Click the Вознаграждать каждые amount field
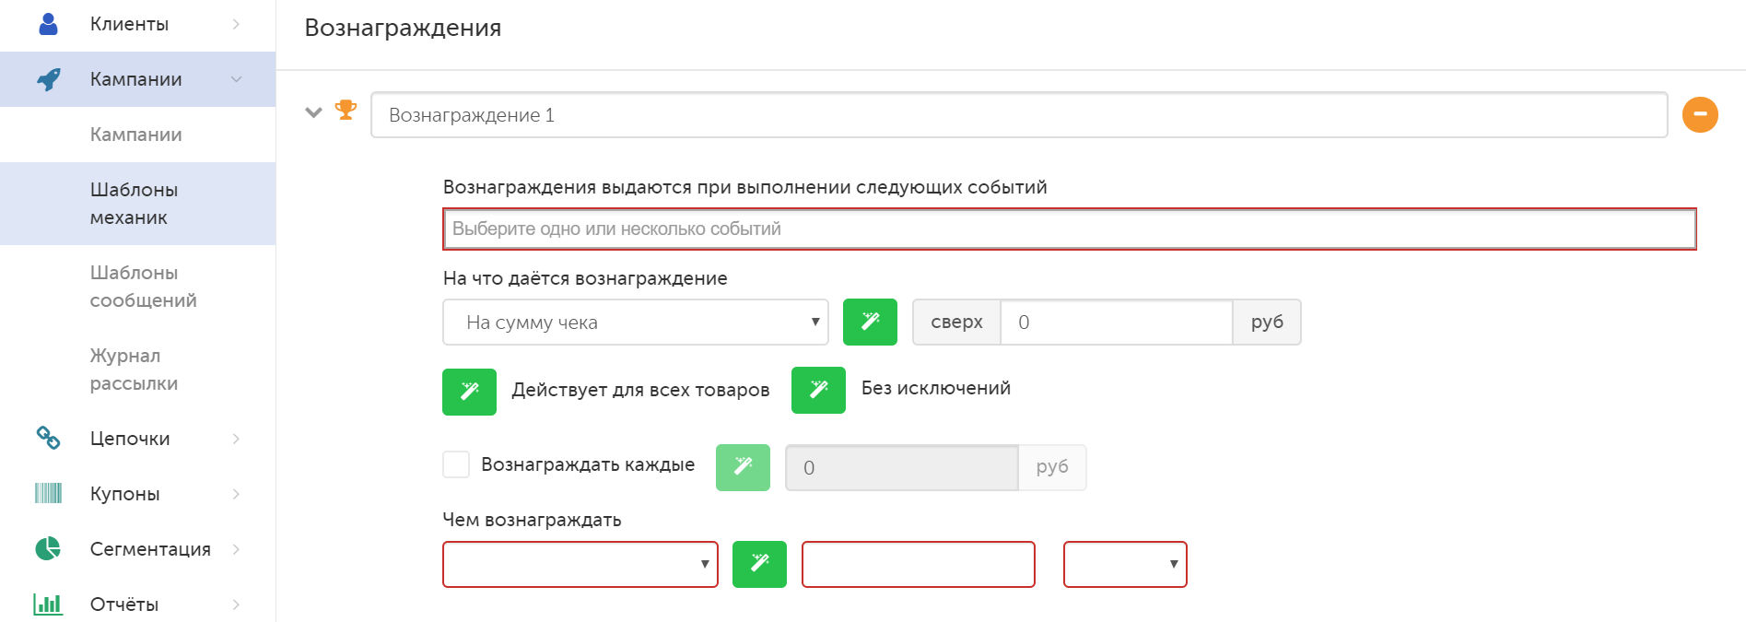Image resolution: width=1746 pixels, height=622 pixels. (902, 467)
